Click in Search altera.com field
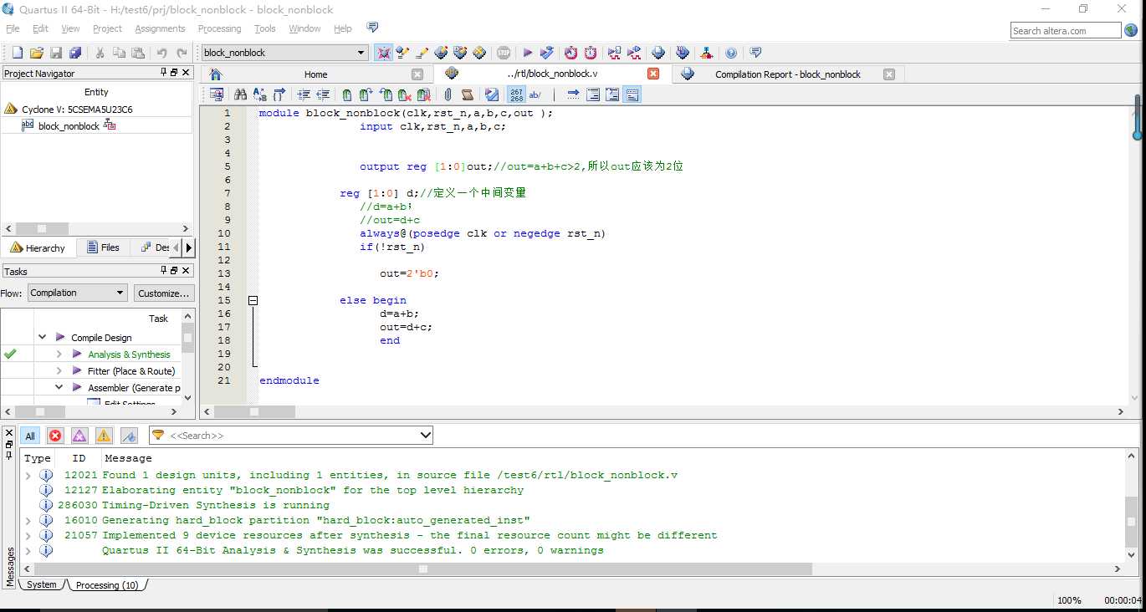 1065,30
